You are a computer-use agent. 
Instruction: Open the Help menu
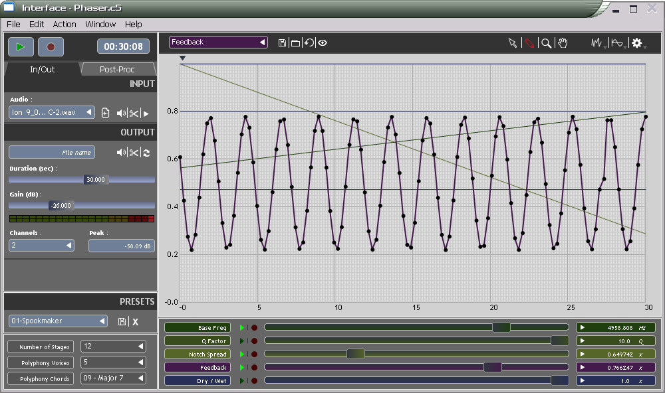[133, 24]
